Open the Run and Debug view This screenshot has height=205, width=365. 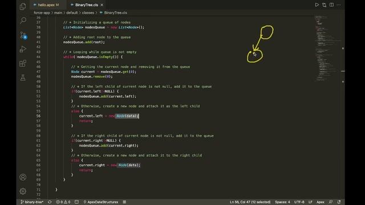[x=23, y=49]
